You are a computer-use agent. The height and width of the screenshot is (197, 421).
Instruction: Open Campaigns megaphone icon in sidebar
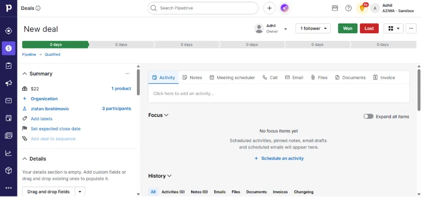(x=9, y=83)
